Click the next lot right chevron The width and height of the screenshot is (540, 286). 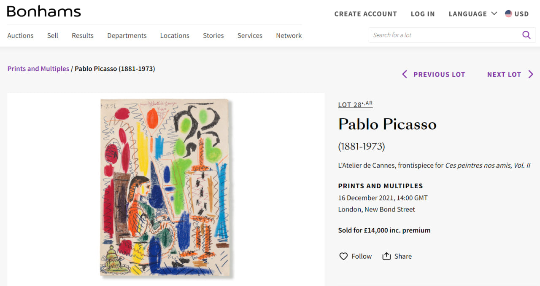(531, 75)
